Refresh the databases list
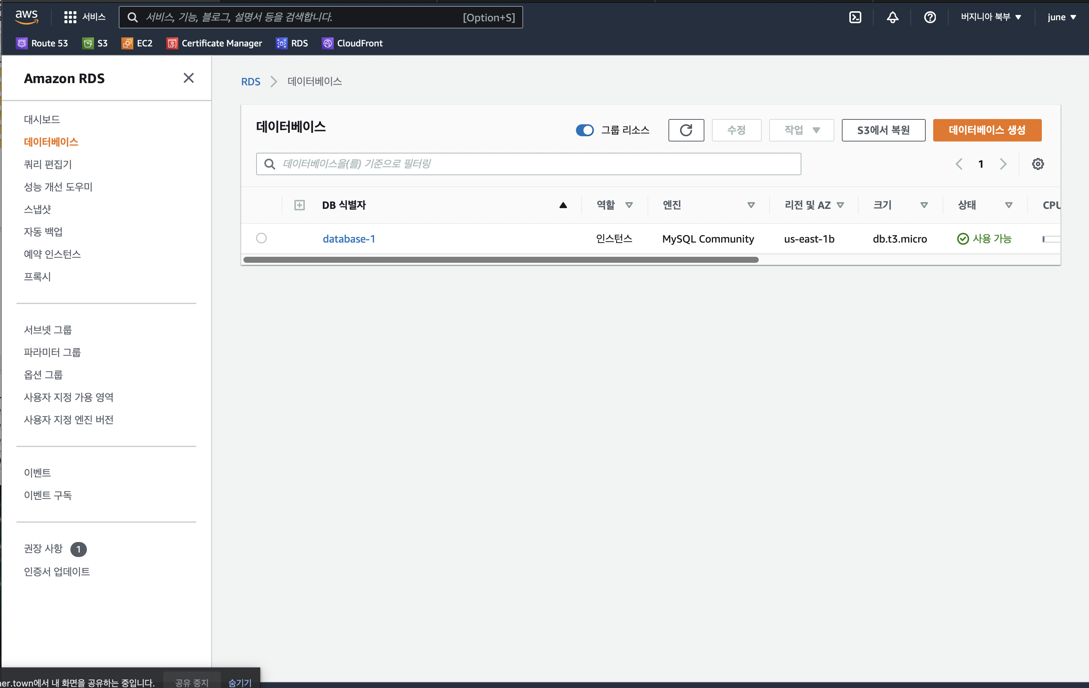This screenshot has height=688, width=1089. coord(686,130)
